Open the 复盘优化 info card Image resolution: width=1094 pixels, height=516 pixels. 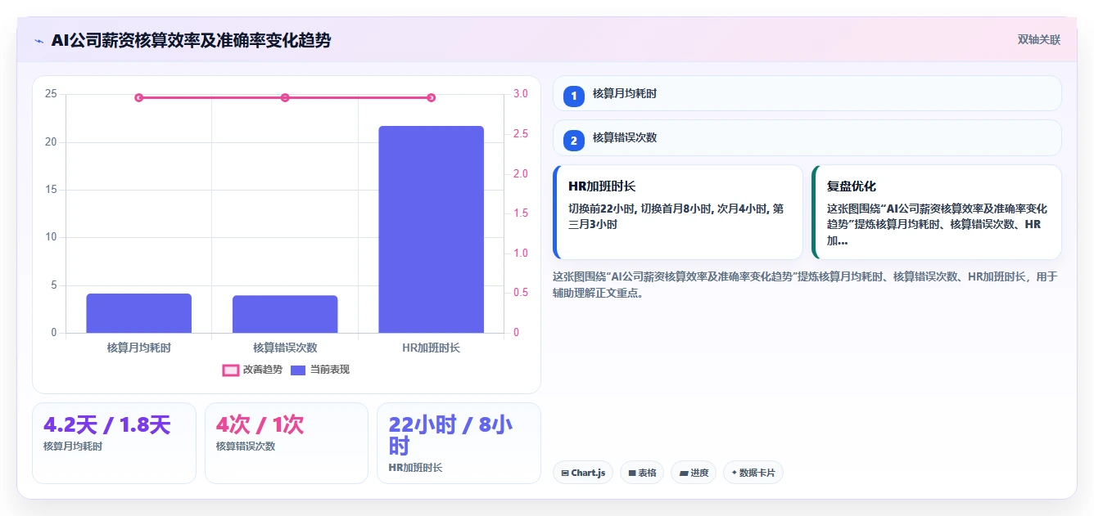[937, 213]
